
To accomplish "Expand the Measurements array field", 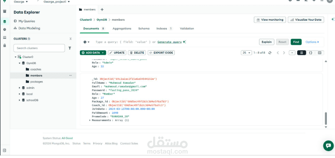I will point(90,120).
